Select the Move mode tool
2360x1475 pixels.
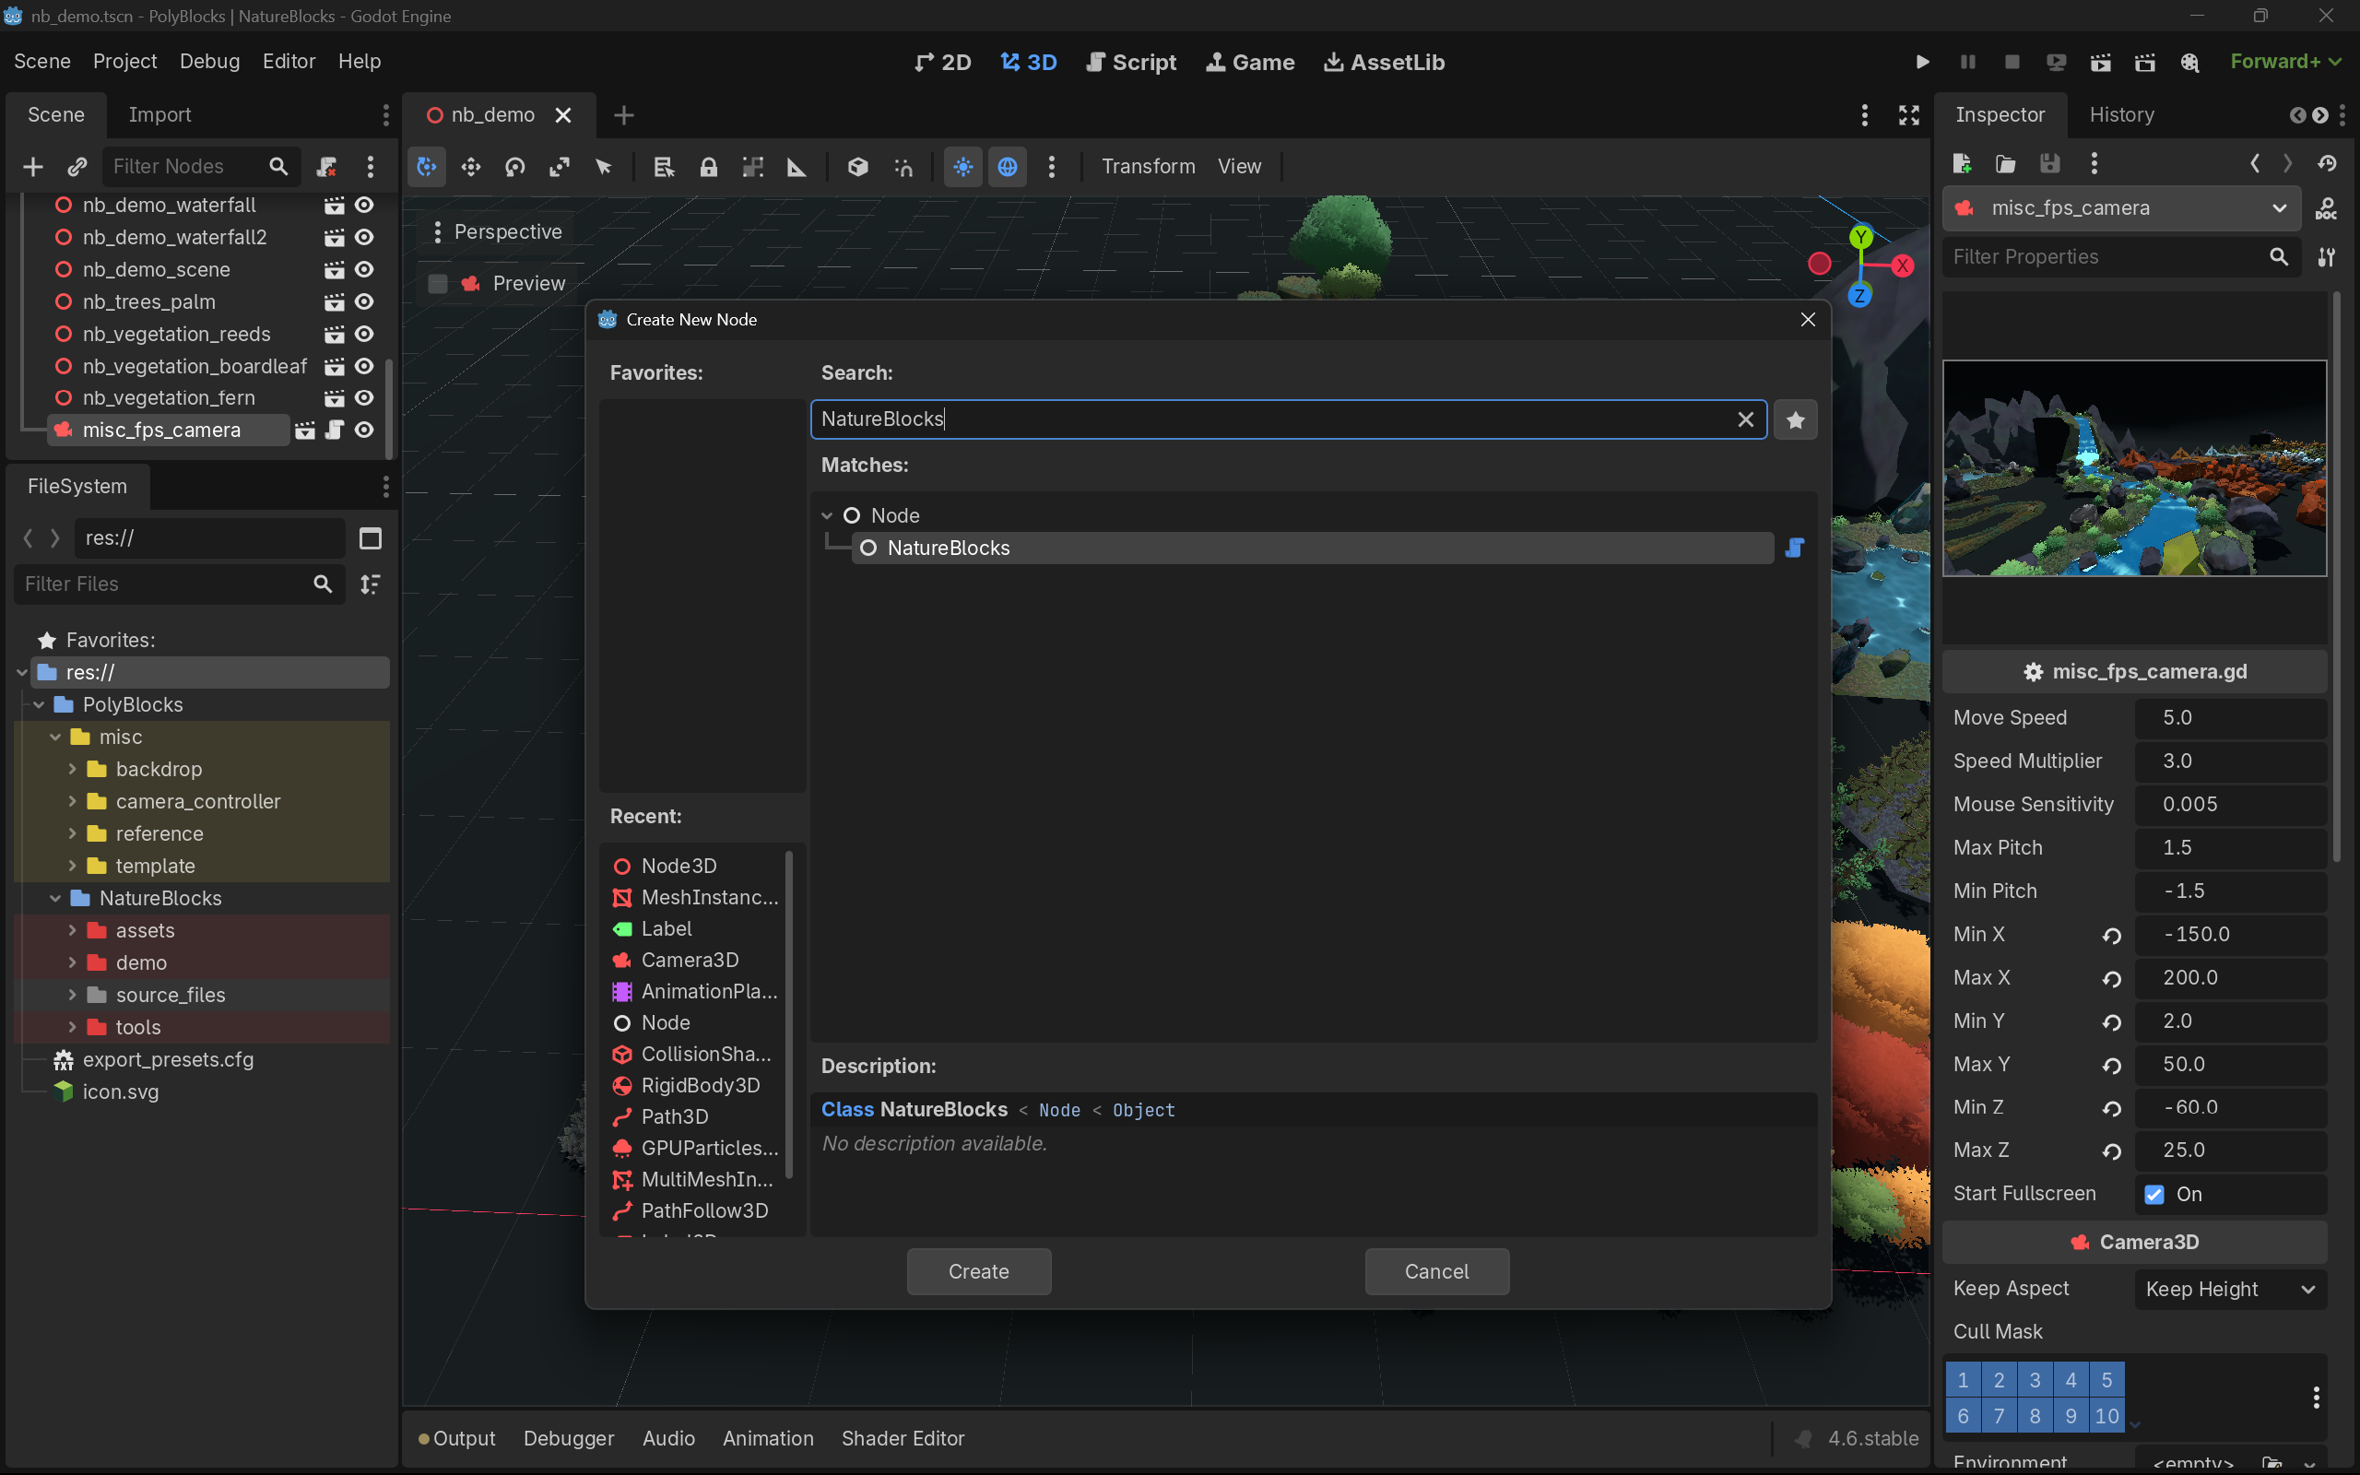[471, 167]
